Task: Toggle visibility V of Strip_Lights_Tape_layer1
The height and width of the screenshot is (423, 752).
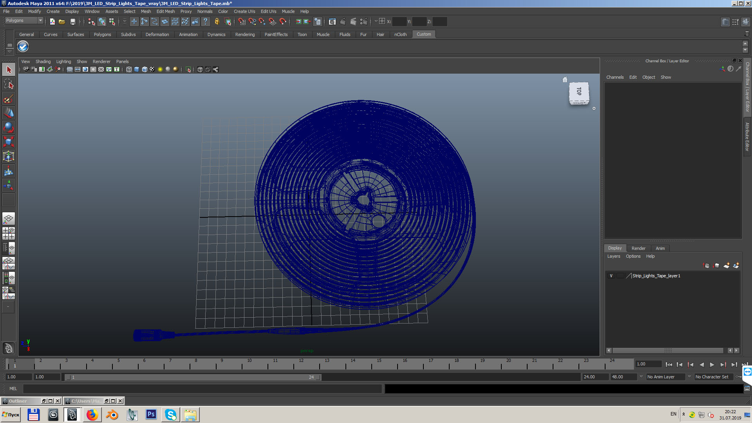Action: 611,276
